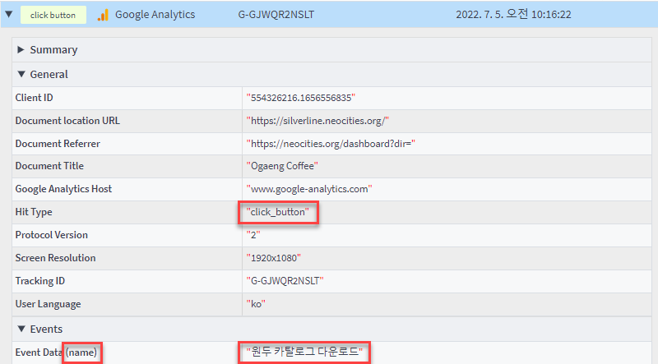Screen dimensions: 658x364
Task: Click the Google Analytics bar chart icon
Action: point(103,15)
